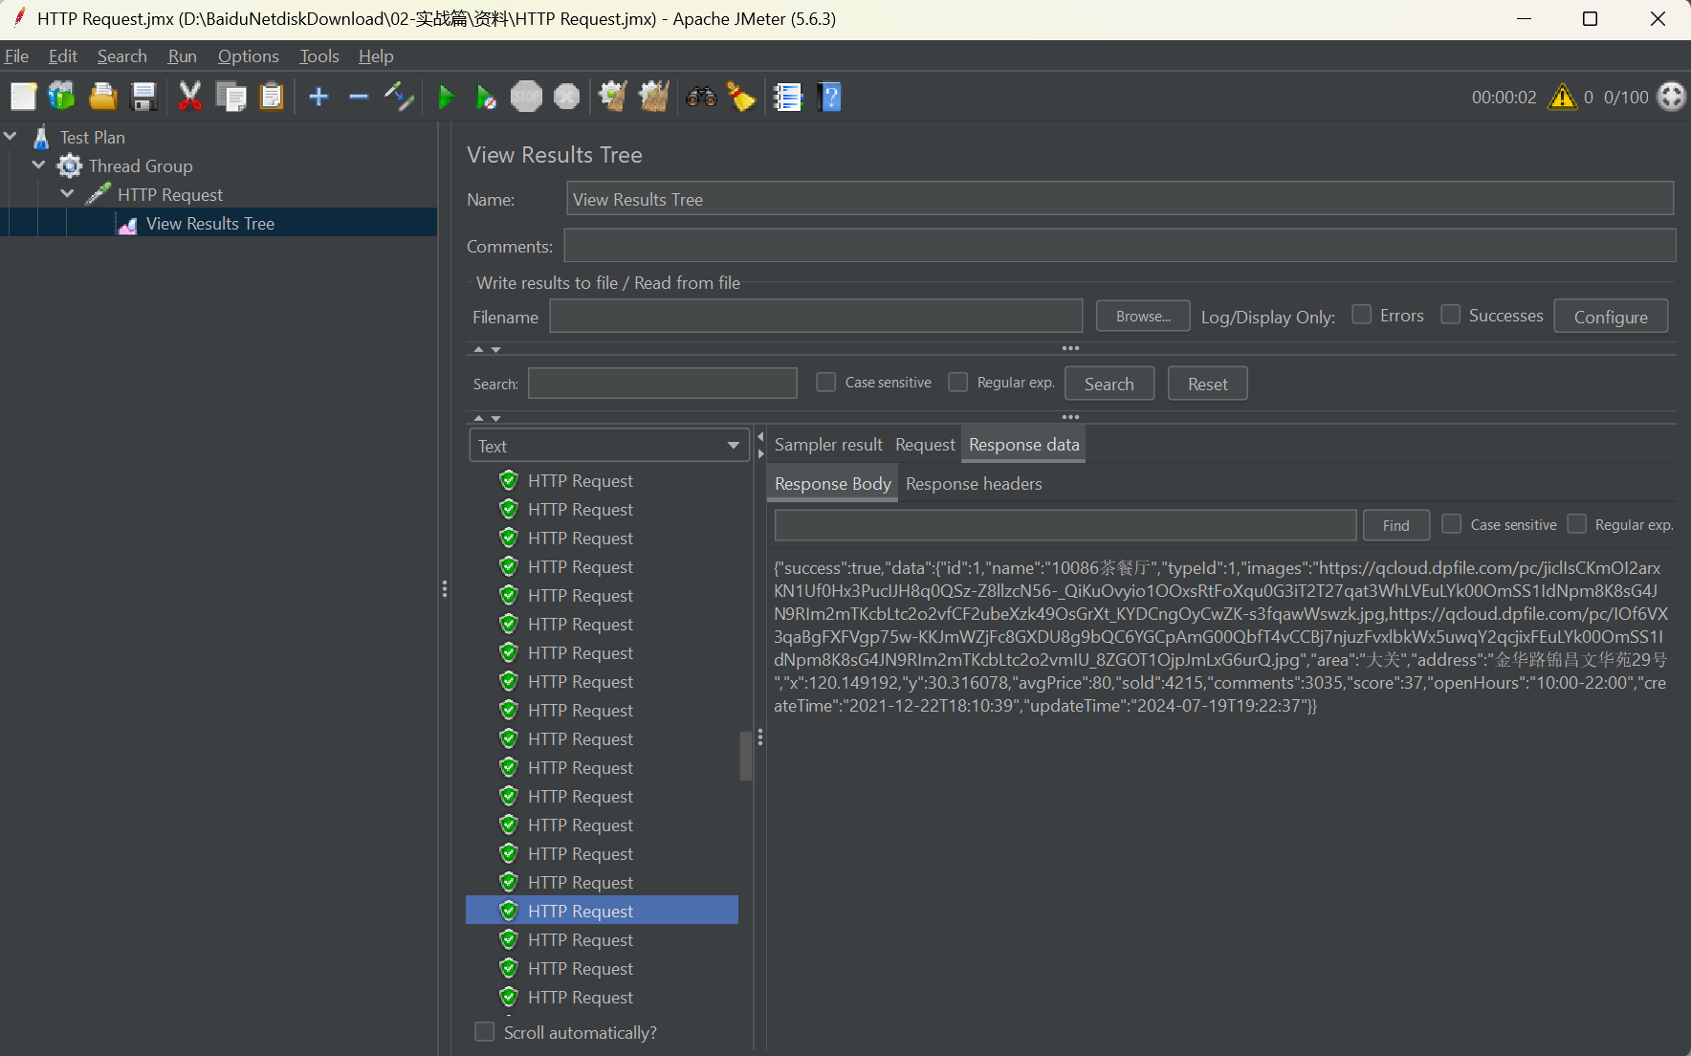Select View Results Tree in the tree
Image resolution: width=1691 pixels, height=1056 pixels.
210,223
